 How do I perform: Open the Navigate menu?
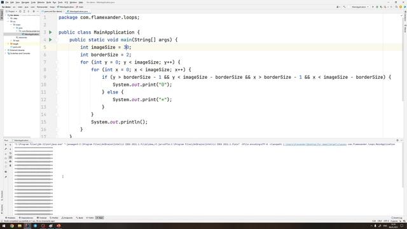pyautogui.click(x=25, y=3)
